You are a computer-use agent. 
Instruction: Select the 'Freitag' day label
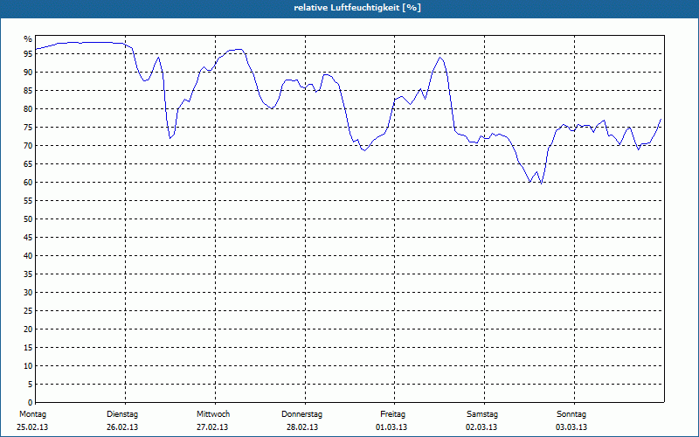(392, 414)
